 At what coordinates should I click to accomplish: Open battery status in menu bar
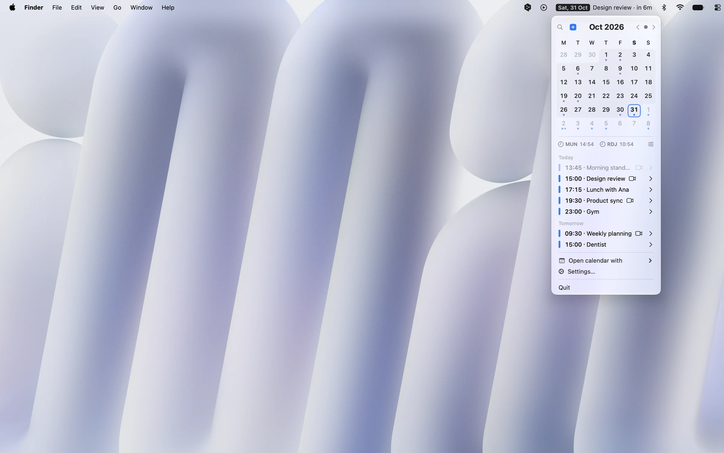(x=698, y=8)
